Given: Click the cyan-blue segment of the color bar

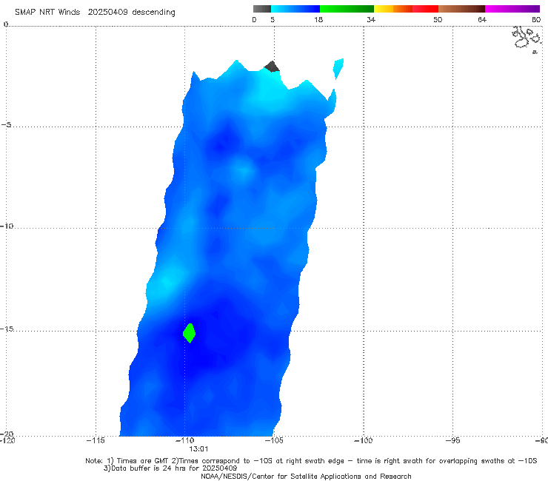Looking at the screenshot, I should tap(295, 9).
